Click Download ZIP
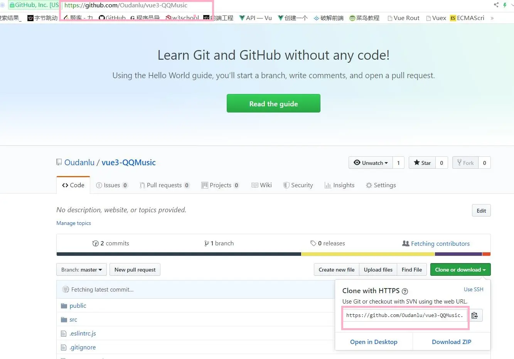Image resolution: width=514 pixels, height=359 pixels. [452, 342]
